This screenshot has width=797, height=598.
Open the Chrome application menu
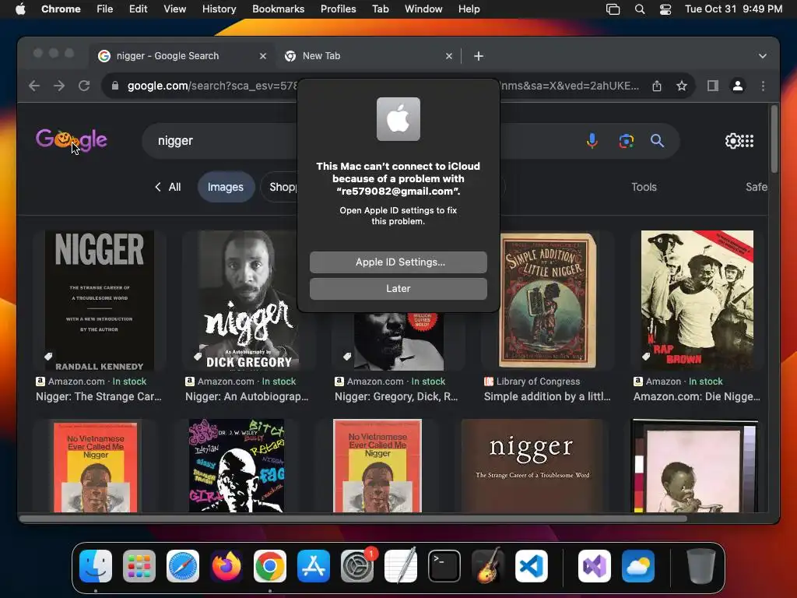tap(61, 9)
